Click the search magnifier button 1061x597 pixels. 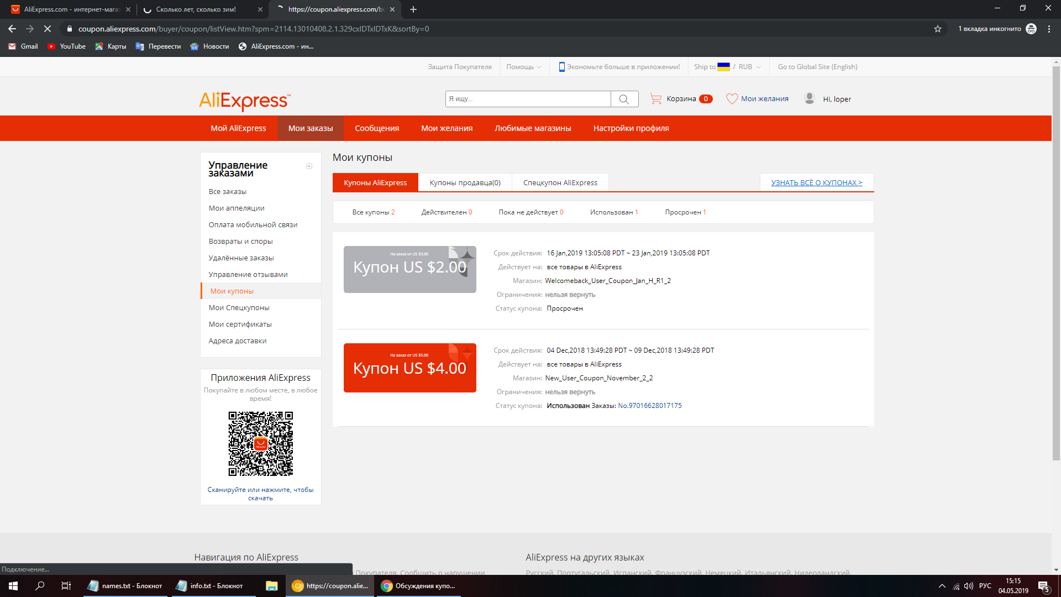624,99
